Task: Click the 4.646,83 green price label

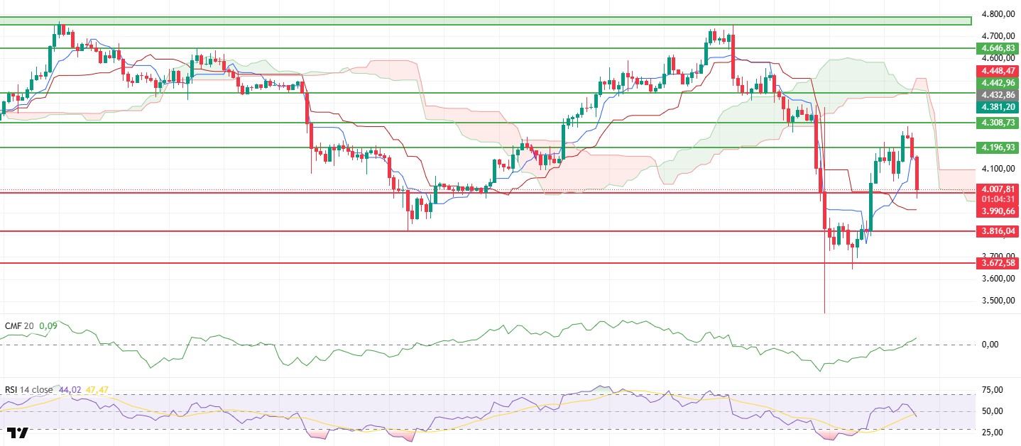Action: click(x=998, y=48)
